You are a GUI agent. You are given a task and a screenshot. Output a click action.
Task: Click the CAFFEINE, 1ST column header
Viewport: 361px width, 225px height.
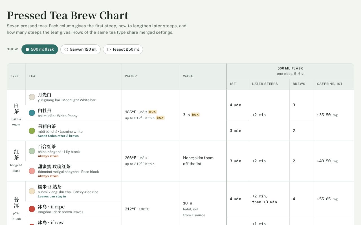click(x=334, y=84)
